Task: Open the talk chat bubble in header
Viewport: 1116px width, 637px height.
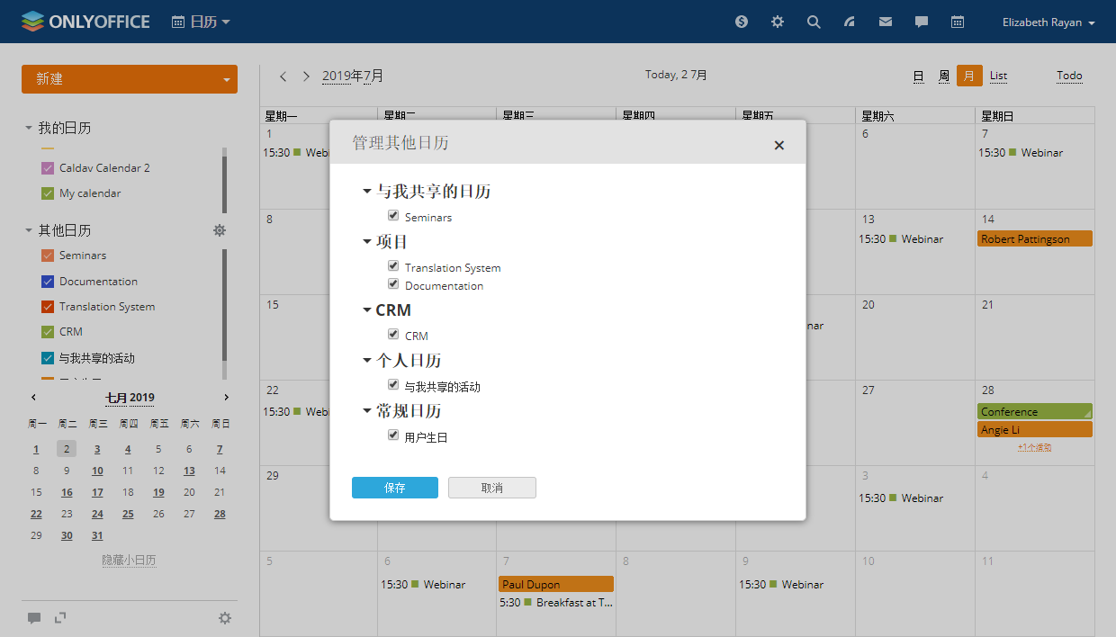Action: (922, 22)
